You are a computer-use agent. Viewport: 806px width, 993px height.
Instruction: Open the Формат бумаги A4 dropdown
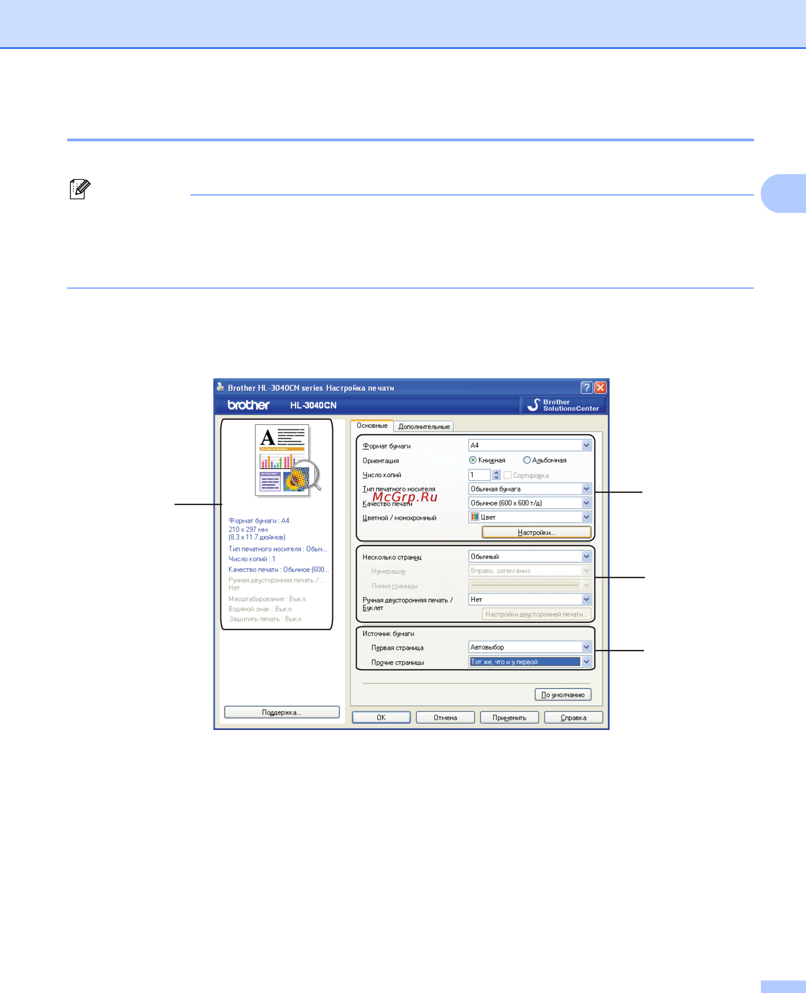[x=530, y=446]
